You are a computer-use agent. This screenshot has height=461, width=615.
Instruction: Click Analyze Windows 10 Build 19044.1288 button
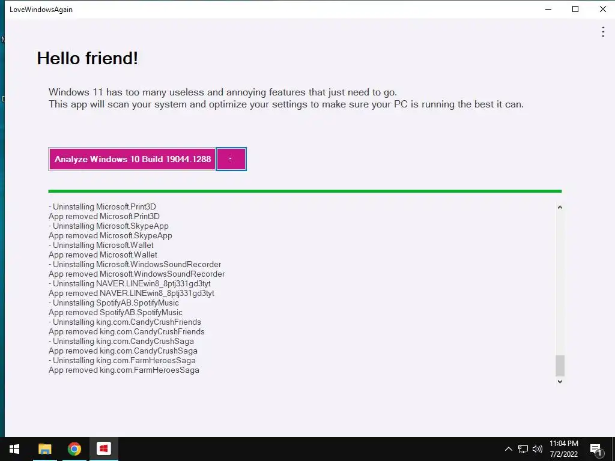tap(132, 159)
